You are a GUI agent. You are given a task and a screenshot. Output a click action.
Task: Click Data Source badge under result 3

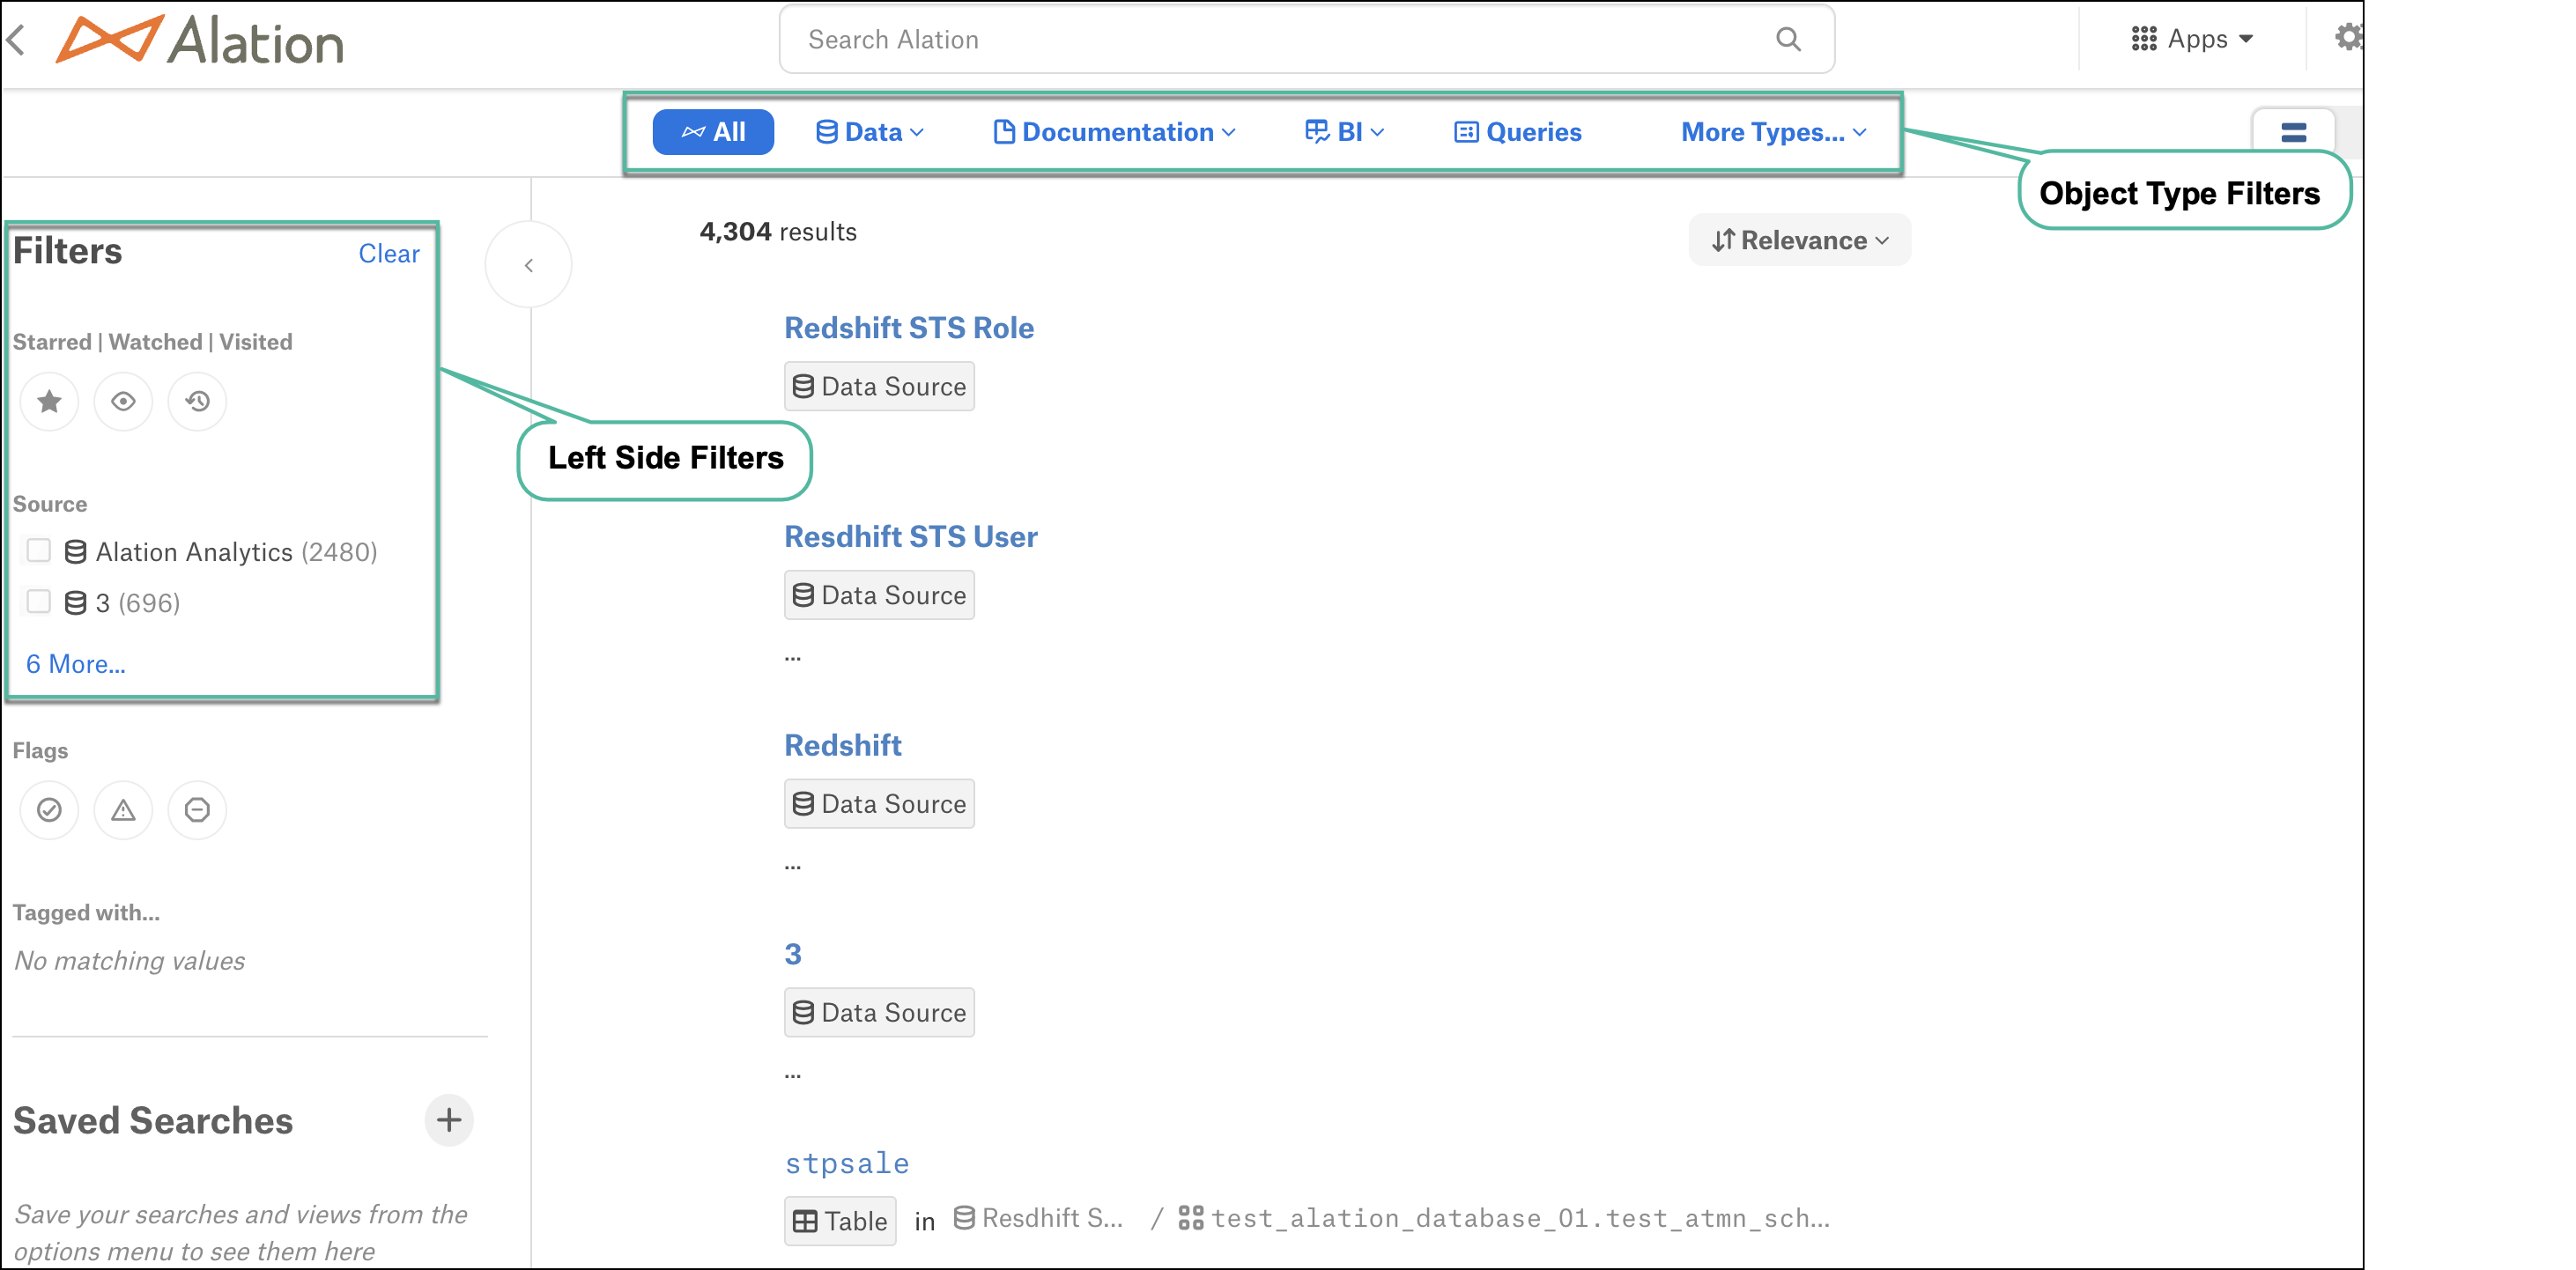pos(879,1013)
